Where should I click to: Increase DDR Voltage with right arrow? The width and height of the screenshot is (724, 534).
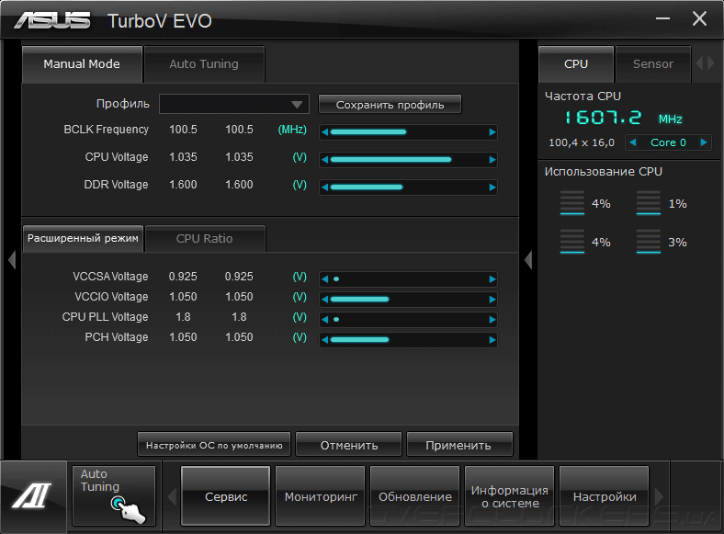click(x=492, y=187)
